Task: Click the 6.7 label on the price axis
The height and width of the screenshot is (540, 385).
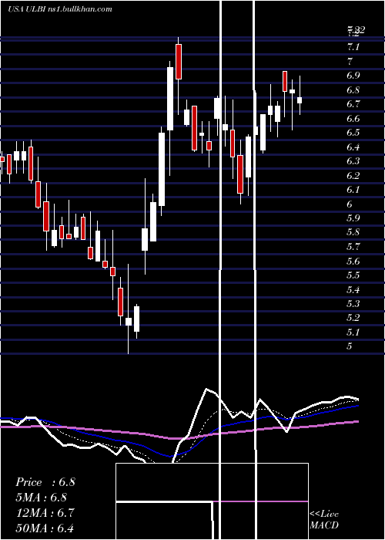Action: point(353,104)
